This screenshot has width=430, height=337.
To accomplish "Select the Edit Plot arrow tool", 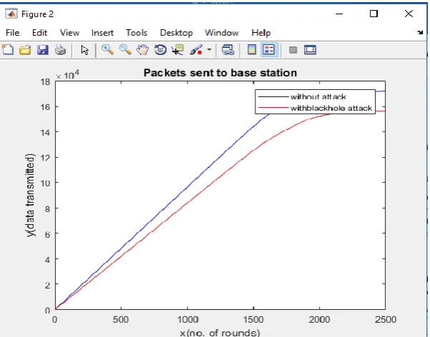I will (x=84, y=50).
